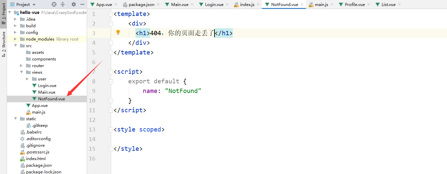Image resolution: width=447 pixels, height=174 pixels.
Task: Click the "NotFound" string in code
Action: click(x=183, y=91)
